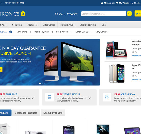The image size is (141, 134).
Task: Click the My Account user icon
Action: pos(102,3)
